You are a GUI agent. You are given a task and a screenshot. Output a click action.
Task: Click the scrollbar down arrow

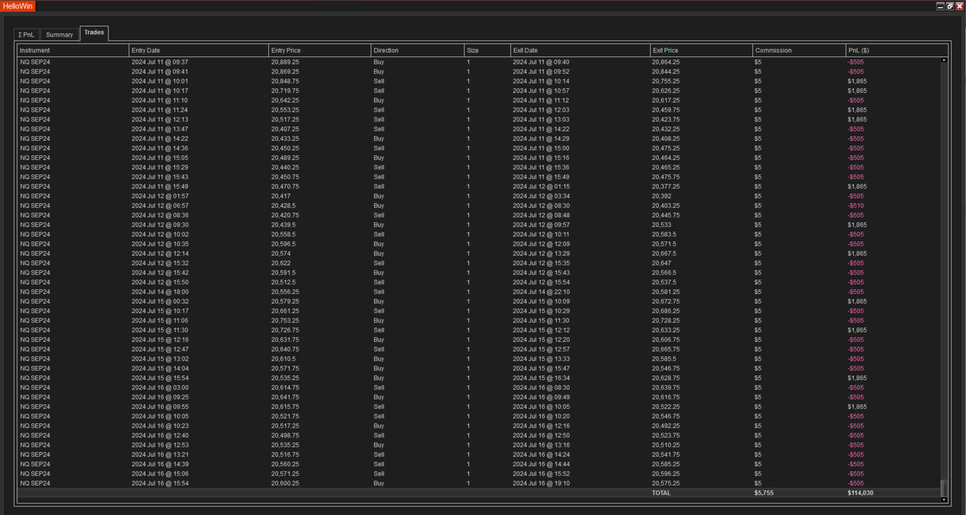[944, 500]
